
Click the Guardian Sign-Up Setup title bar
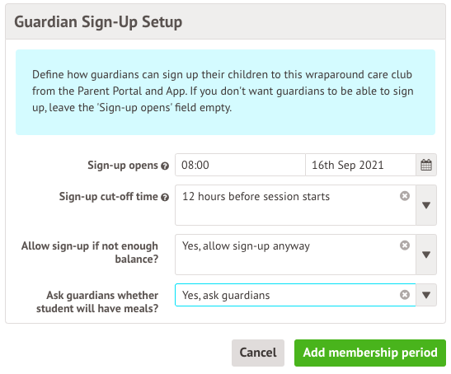pyautogui.click(x=226, y=22)
